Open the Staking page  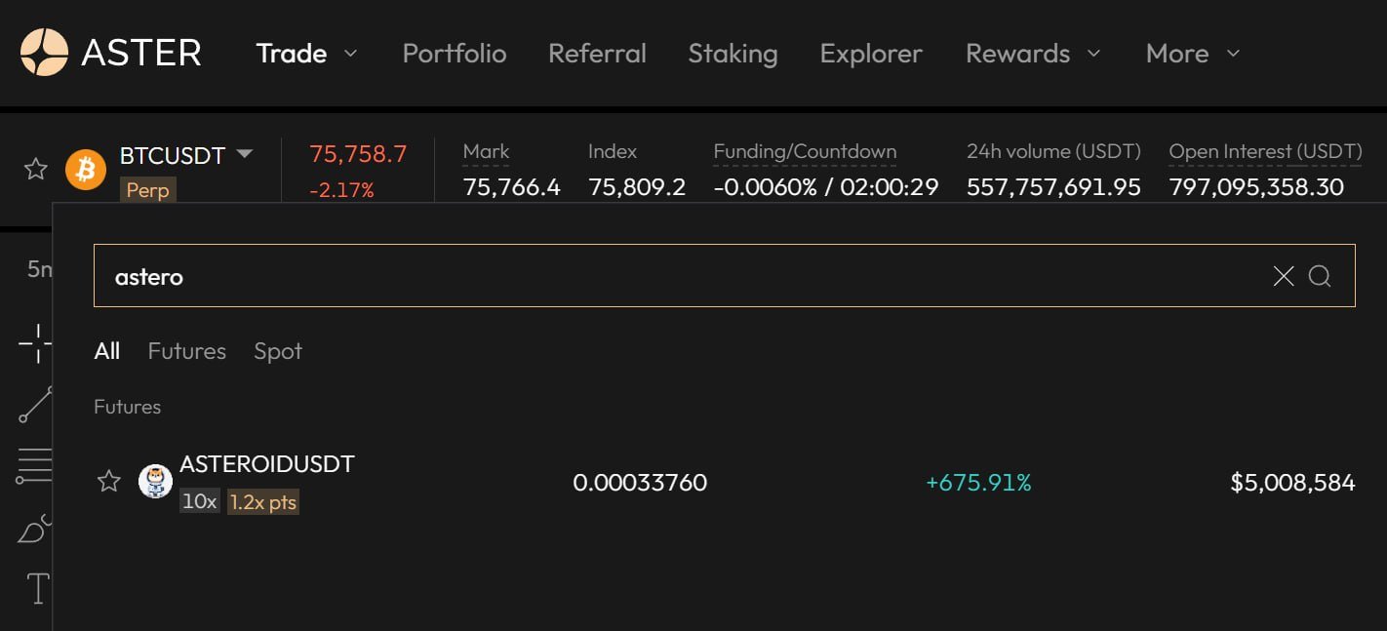(733, 54)
